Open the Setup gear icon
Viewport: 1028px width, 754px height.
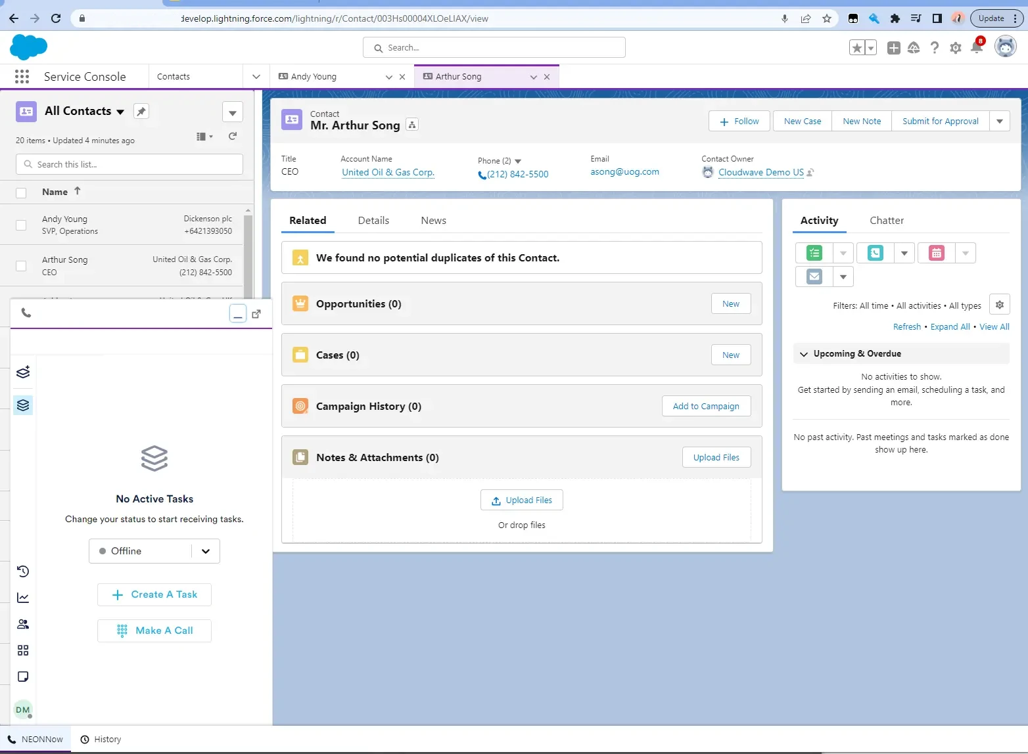tap(955, 47)
